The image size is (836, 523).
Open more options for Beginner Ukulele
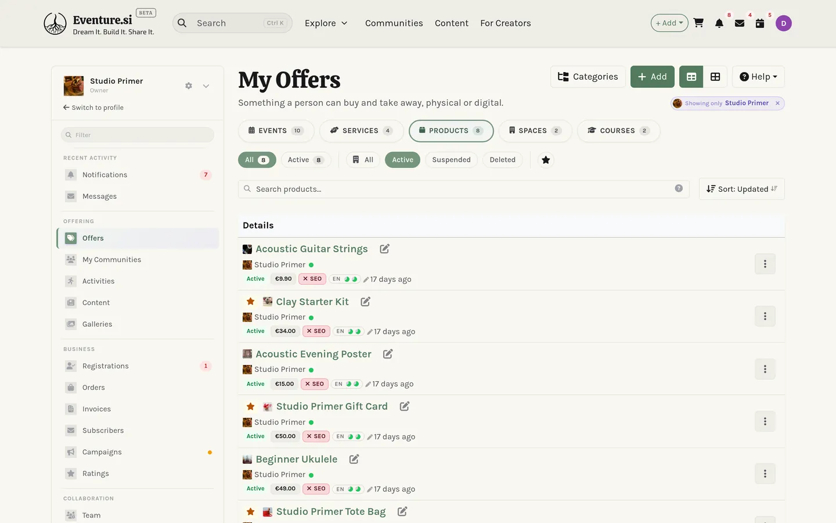point(765,474)
